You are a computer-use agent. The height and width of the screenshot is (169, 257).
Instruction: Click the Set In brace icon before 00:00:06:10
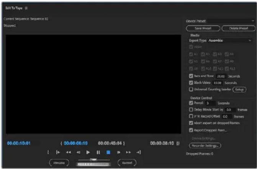click(61, 143)
